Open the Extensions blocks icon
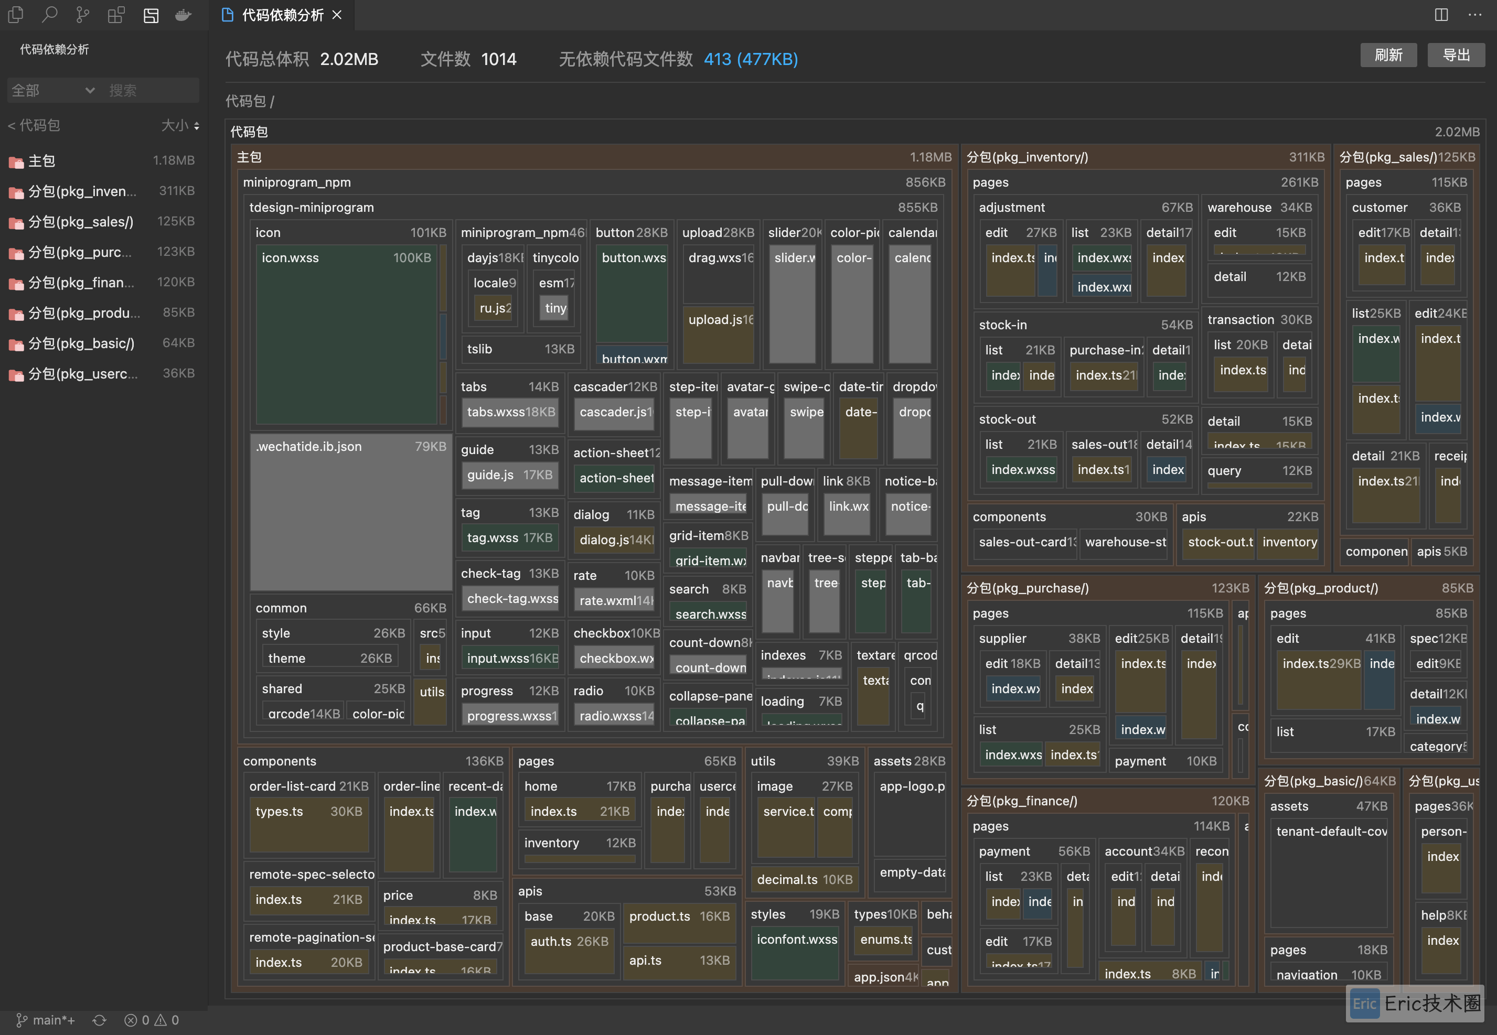 coord(116,15)
